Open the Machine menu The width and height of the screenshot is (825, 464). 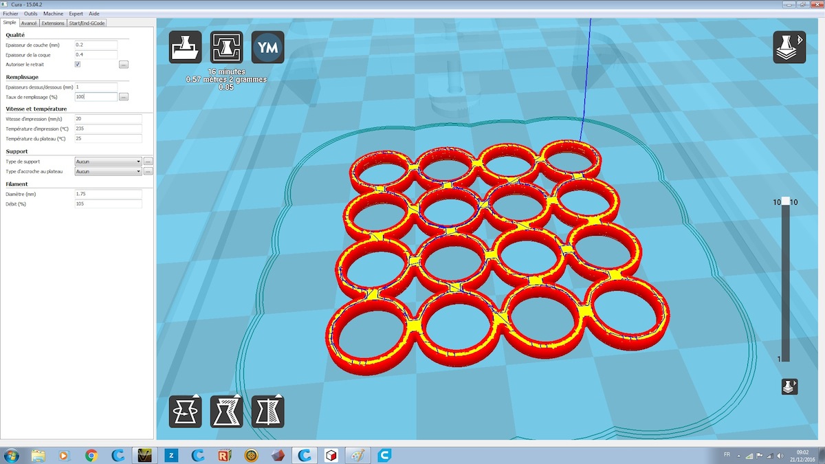click(53, 14)
